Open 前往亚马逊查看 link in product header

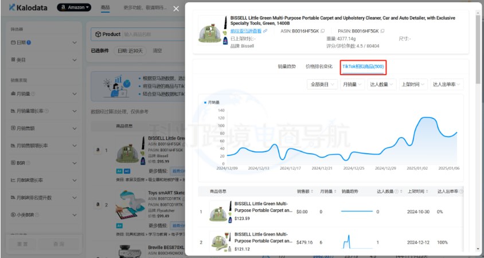tap(246, 31)
